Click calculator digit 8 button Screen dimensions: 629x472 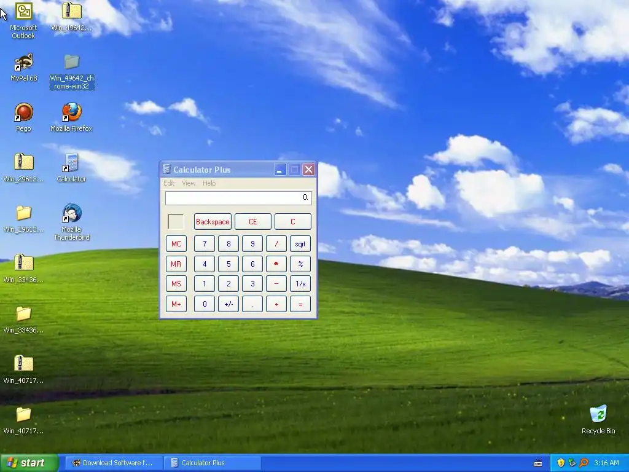tap(229, 243)
